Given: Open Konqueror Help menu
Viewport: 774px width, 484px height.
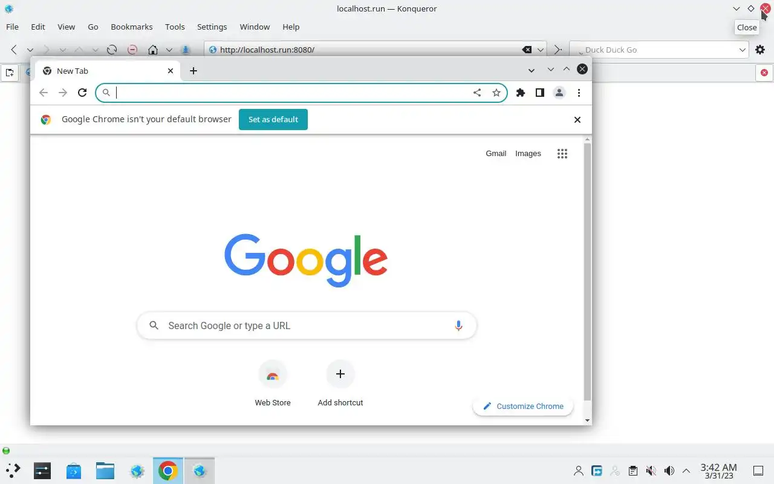Looking at the screenshot, I should [291, 27].
